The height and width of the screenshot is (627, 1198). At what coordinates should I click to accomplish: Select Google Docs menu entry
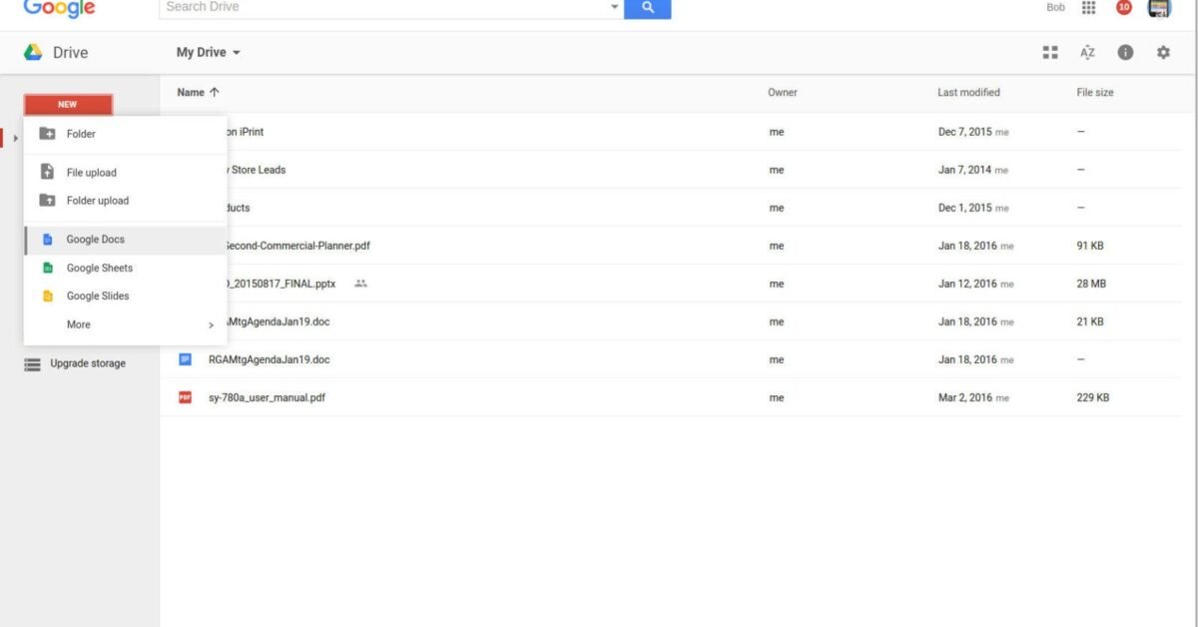click(x=125, y=240)
